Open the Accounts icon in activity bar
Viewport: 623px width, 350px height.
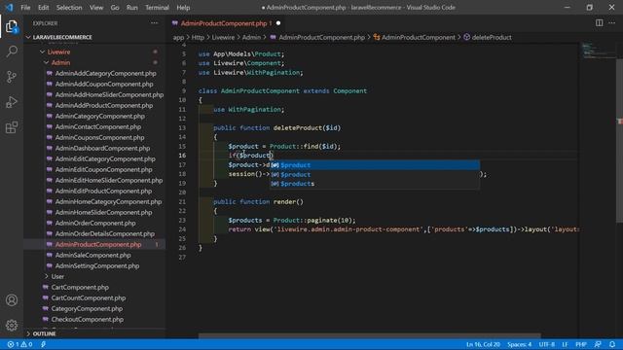tap(12, 300)
